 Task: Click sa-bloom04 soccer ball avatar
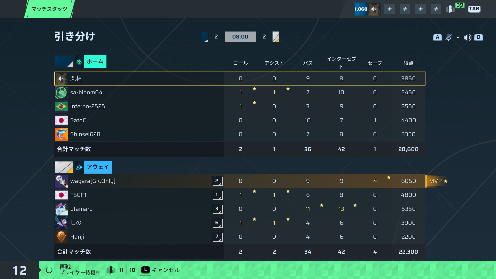coord(61,92)
